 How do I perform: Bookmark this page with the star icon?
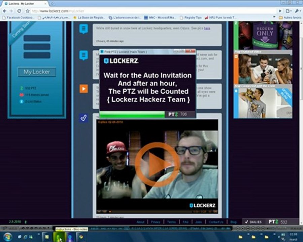click(x=28, y=11)
